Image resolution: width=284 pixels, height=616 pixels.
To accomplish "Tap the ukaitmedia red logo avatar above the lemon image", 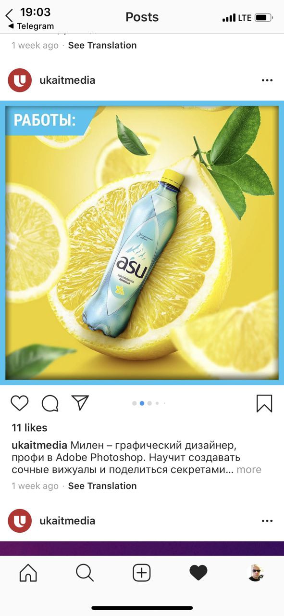I will pyautogui.click(x=20, y=80).
